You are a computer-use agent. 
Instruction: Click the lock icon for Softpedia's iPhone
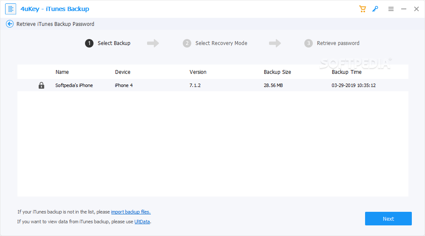tap(41, 85)
